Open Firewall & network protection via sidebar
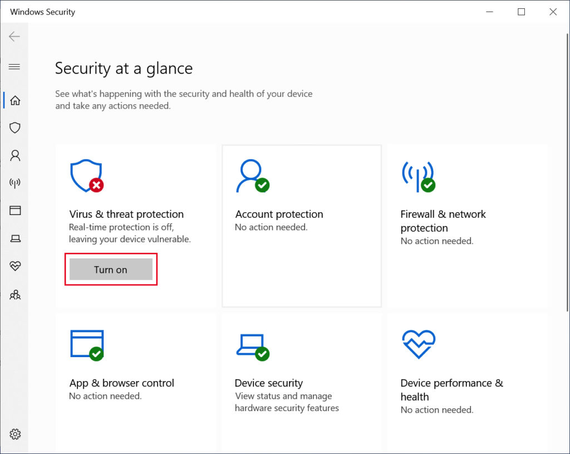 coord(15,183)
